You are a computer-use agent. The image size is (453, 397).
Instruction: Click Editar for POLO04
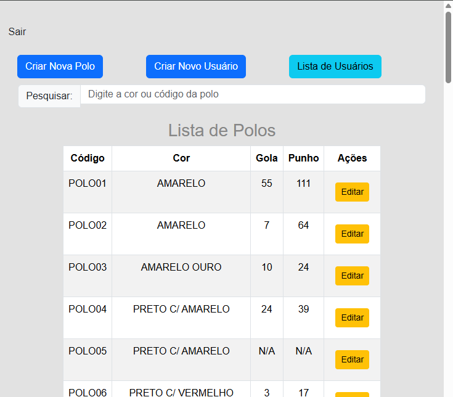coord(352,317)
